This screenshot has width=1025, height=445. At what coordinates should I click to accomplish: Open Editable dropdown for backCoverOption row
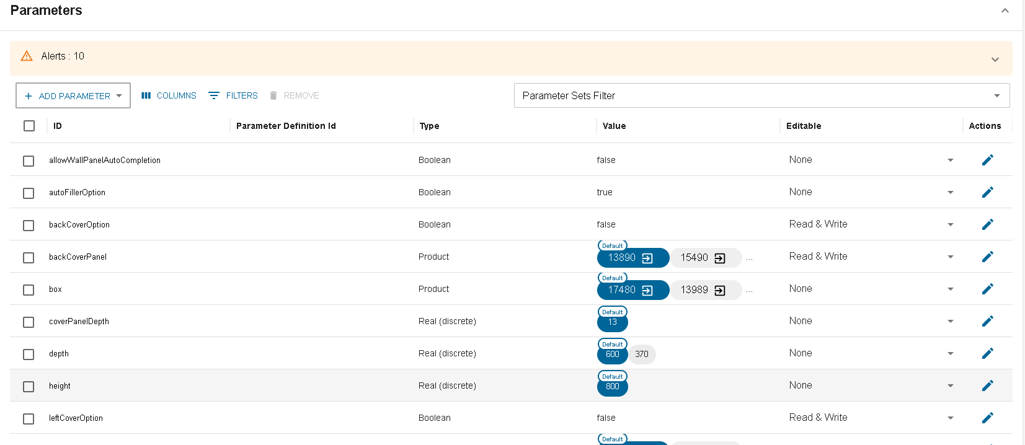coord(950,224)
